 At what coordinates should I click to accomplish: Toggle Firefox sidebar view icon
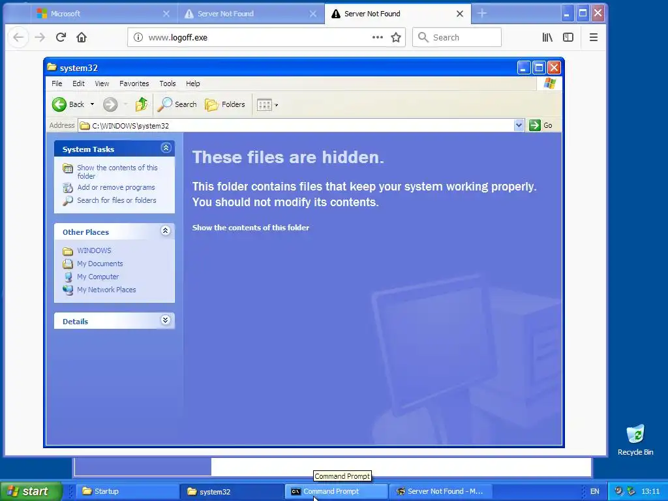point(568,37)
